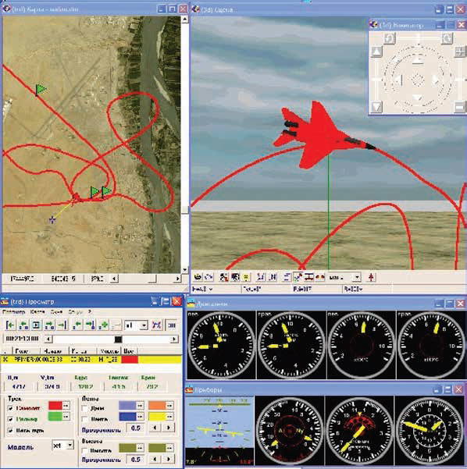467x469 pixels.
Task: Toggle the checked box beside the green track label
Action: 11,419
